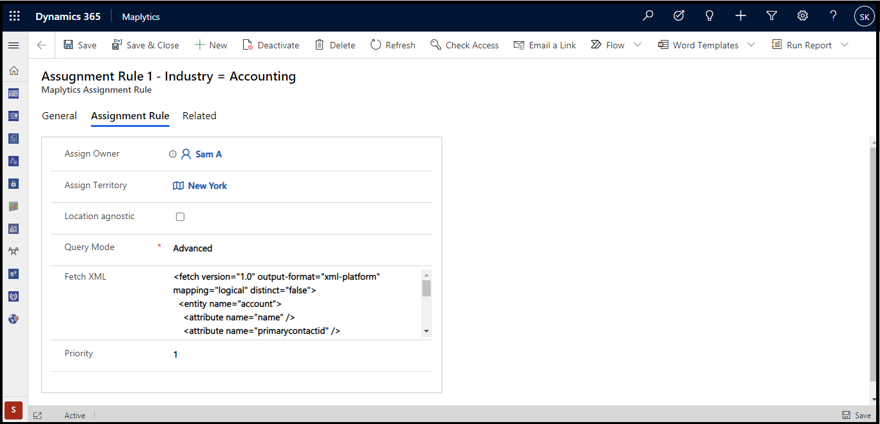Switch to the Related tab
Screen dimensions: 880x424
[x=199, y=116]
